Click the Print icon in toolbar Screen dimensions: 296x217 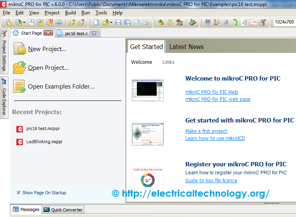coord(146,22)
